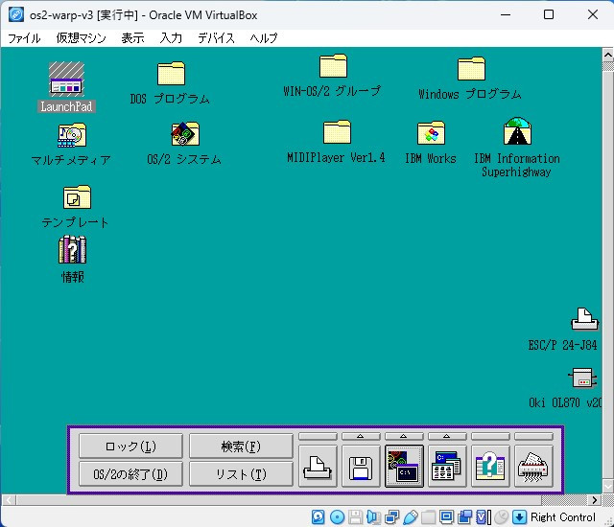Viewport: 614px width, 527px height.
Task: Open drawer above the floppy drive icon
Action: (361, 436)
